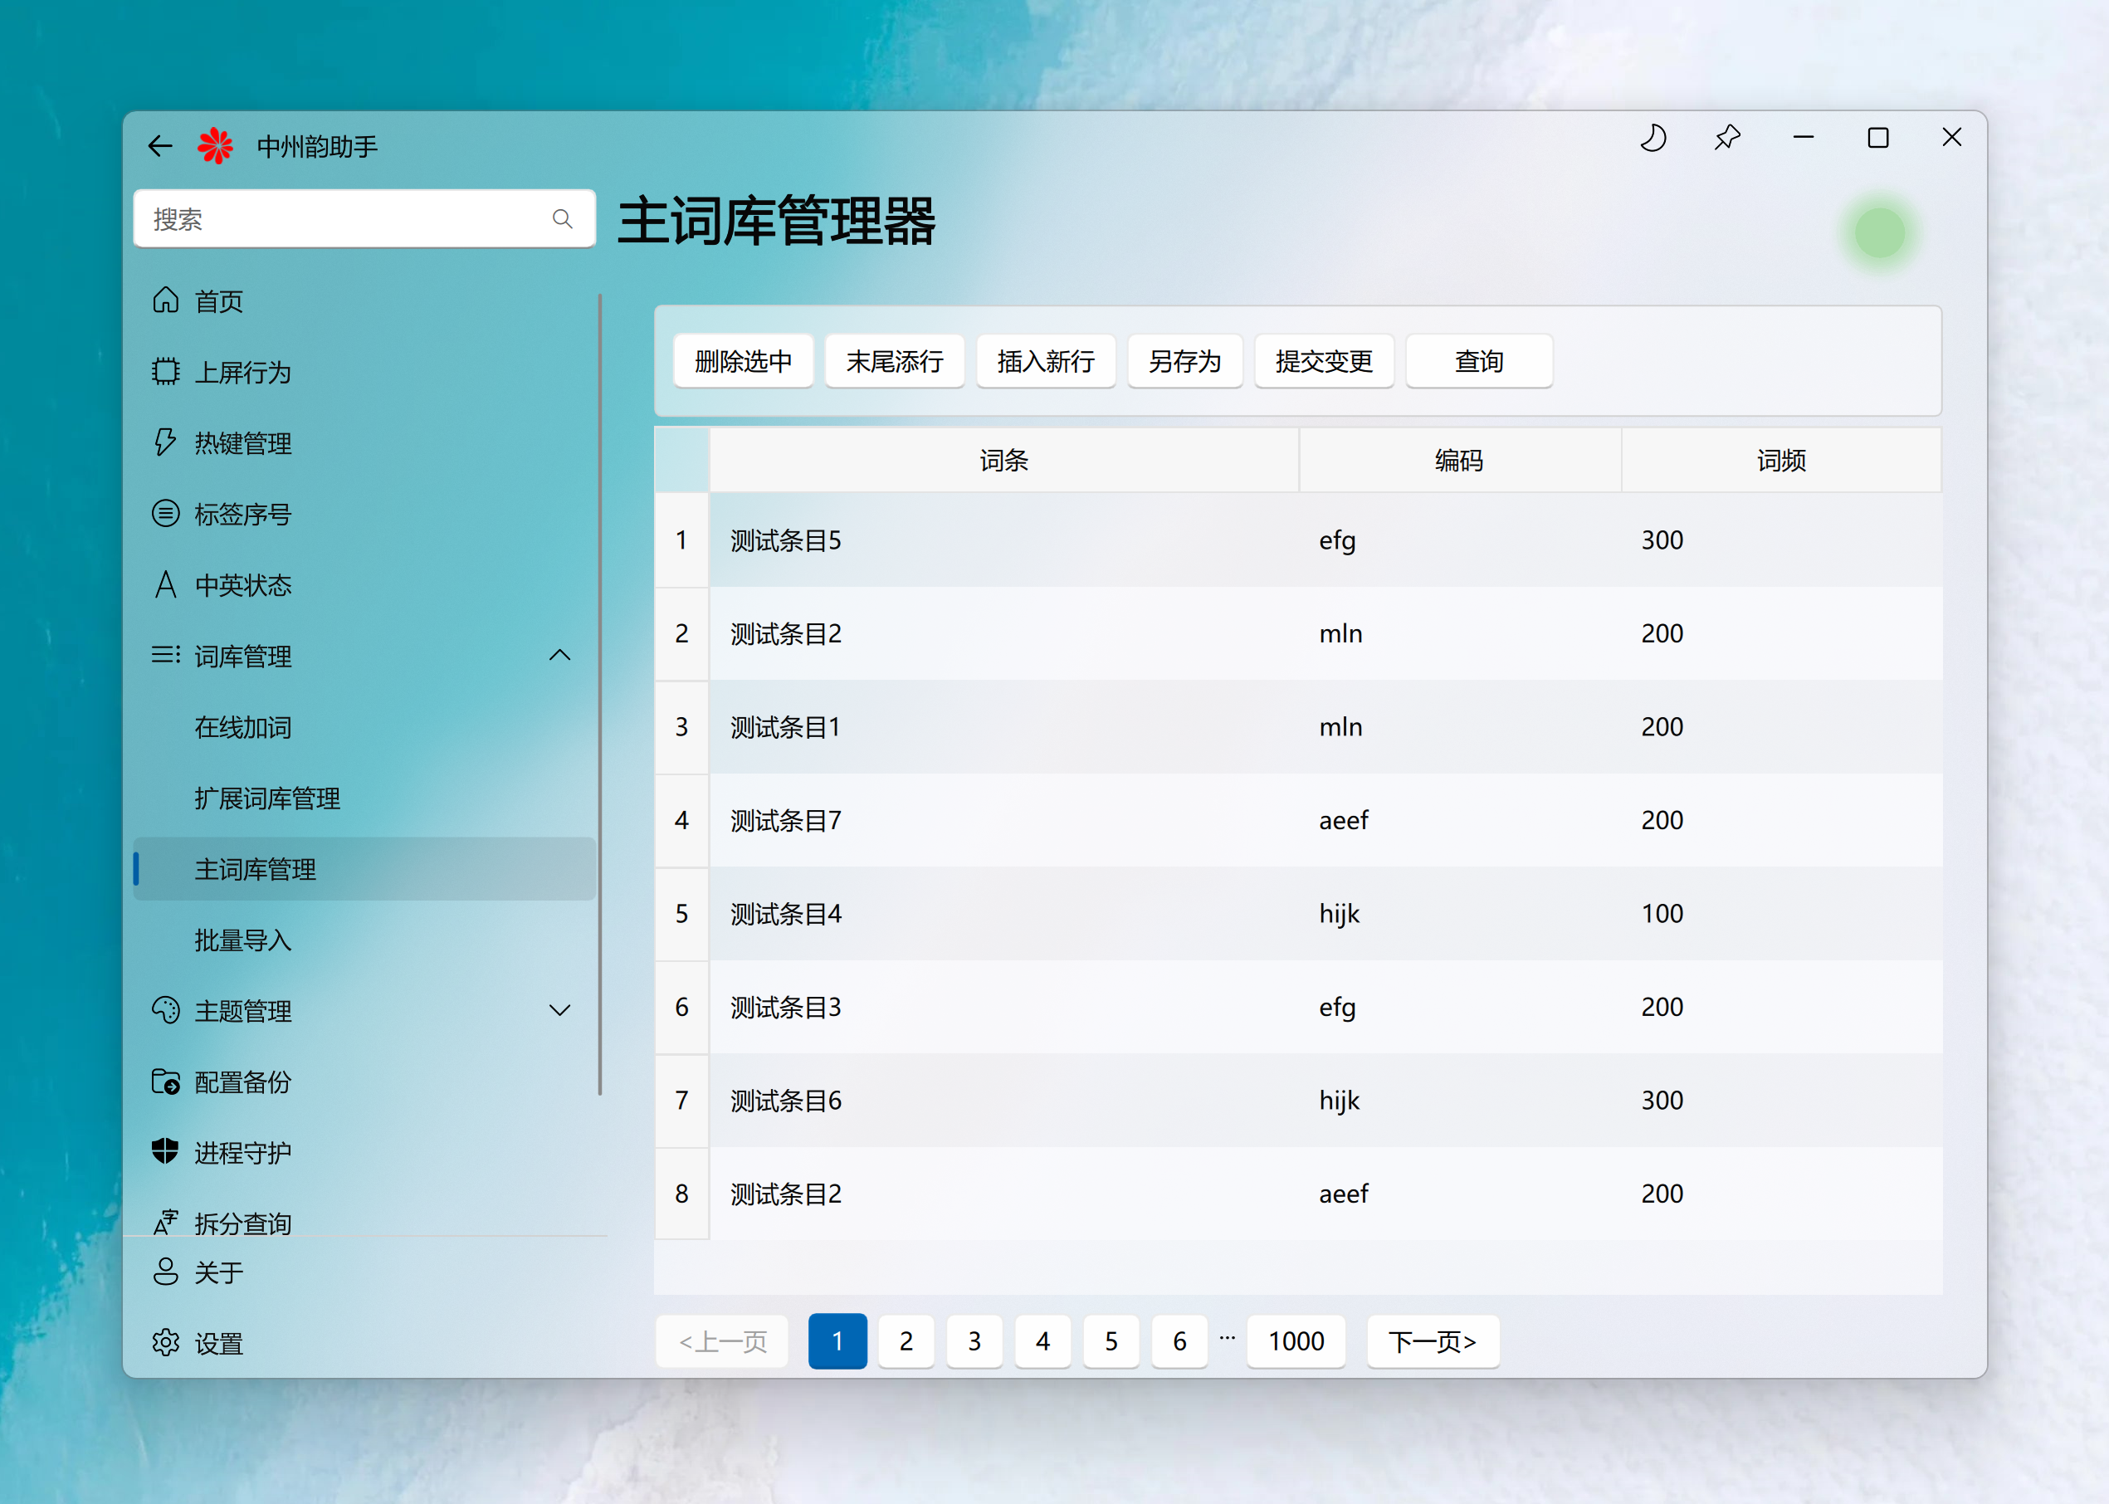Select row header for row 5

(x=681, y=914)
